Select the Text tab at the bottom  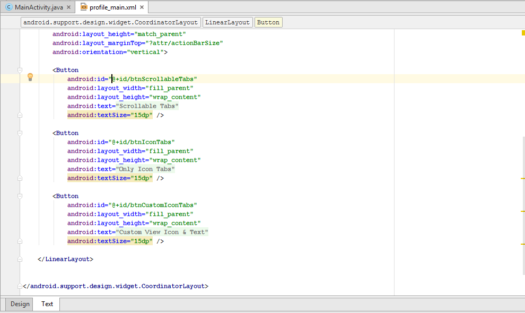(47, 304)
